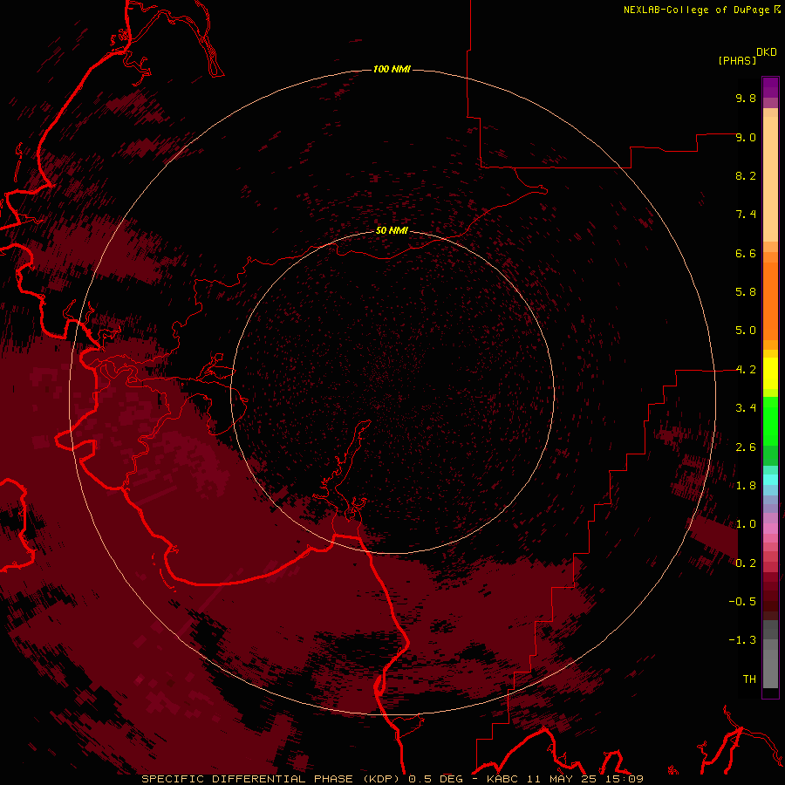Image resolution: width=785 pixels, height=785 pixels.
Task: Click the 8.2 value on color scale
Action: pyautogui.click(x=746, y=175)
